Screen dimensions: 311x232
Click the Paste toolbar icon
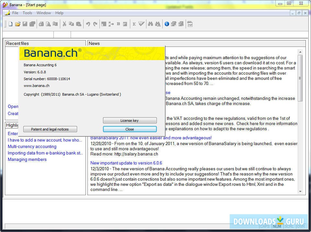(x=79, y=24)
